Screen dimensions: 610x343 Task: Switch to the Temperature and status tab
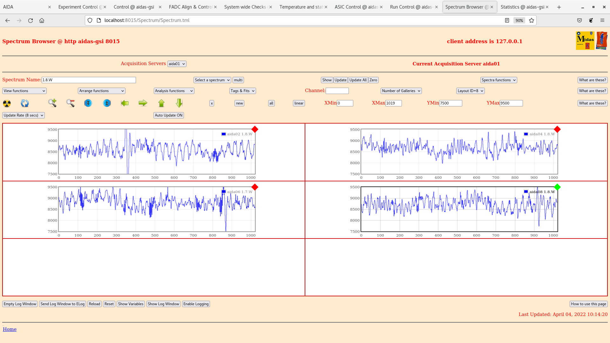tap(301, 7)
